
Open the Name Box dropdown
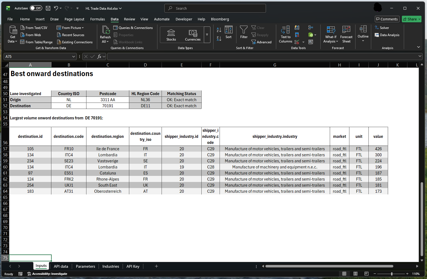click(73, 56)
